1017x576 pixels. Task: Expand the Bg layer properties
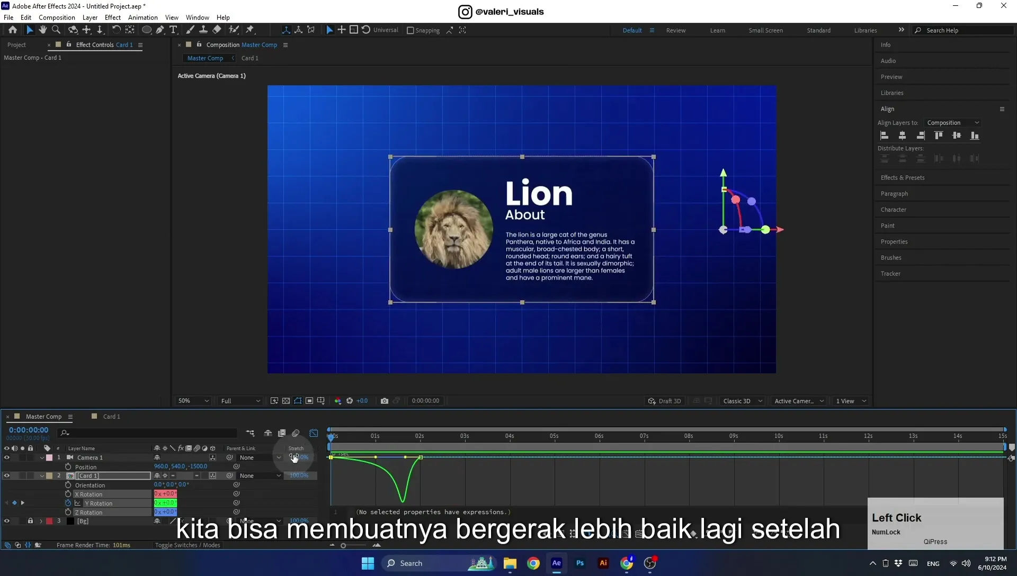point(41,521)
